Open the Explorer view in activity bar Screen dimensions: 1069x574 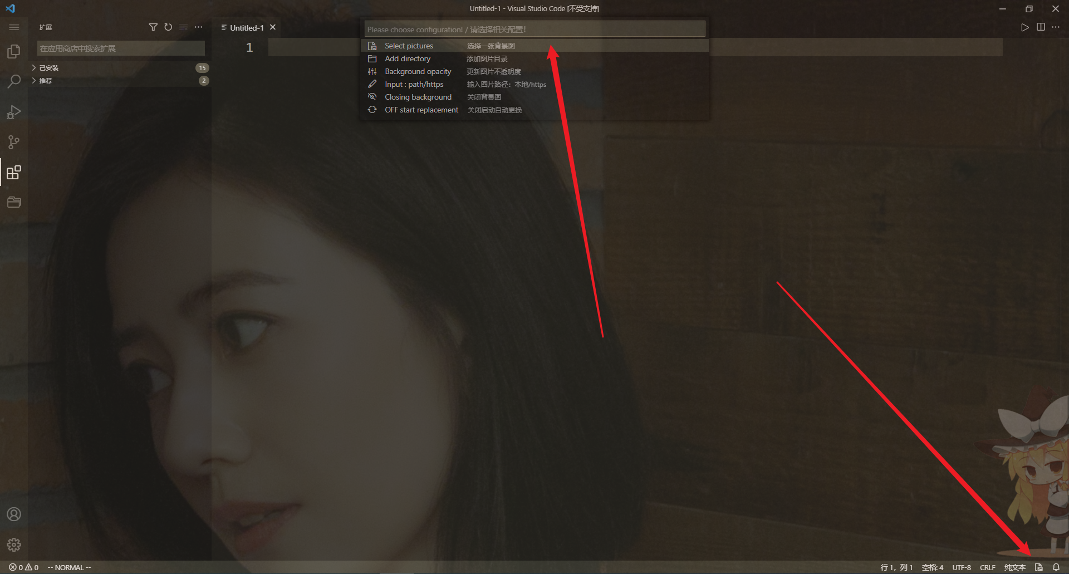click(x=14, y=51)
